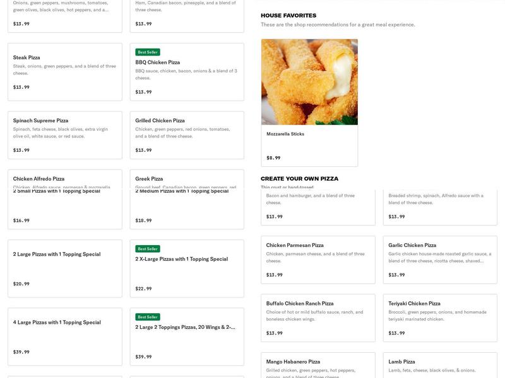
Task: Select 2 Large Pizzas with 1 Topping Special
Action: point(65,269)
